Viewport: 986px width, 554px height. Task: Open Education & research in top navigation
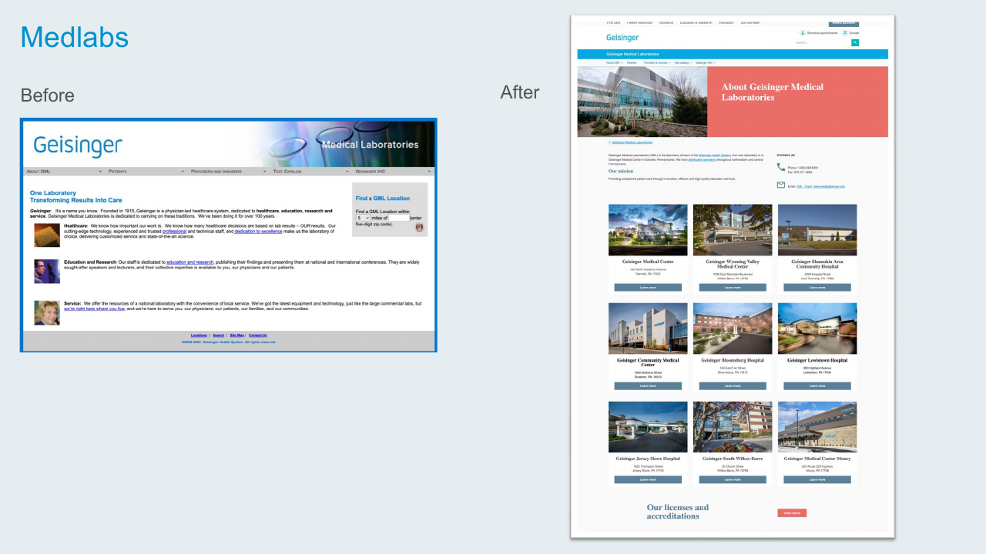[x=696, y=23]
